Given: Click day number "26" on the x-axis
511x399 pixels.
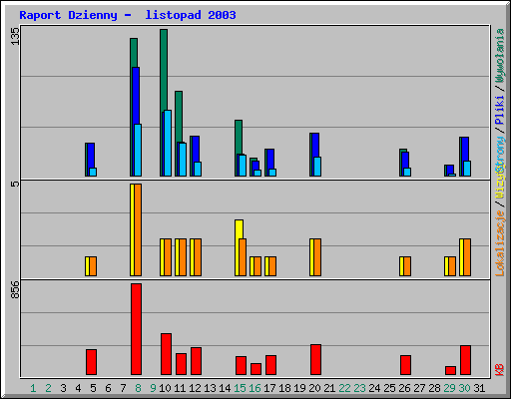Looking at the screenshot, I should point(404,388).
